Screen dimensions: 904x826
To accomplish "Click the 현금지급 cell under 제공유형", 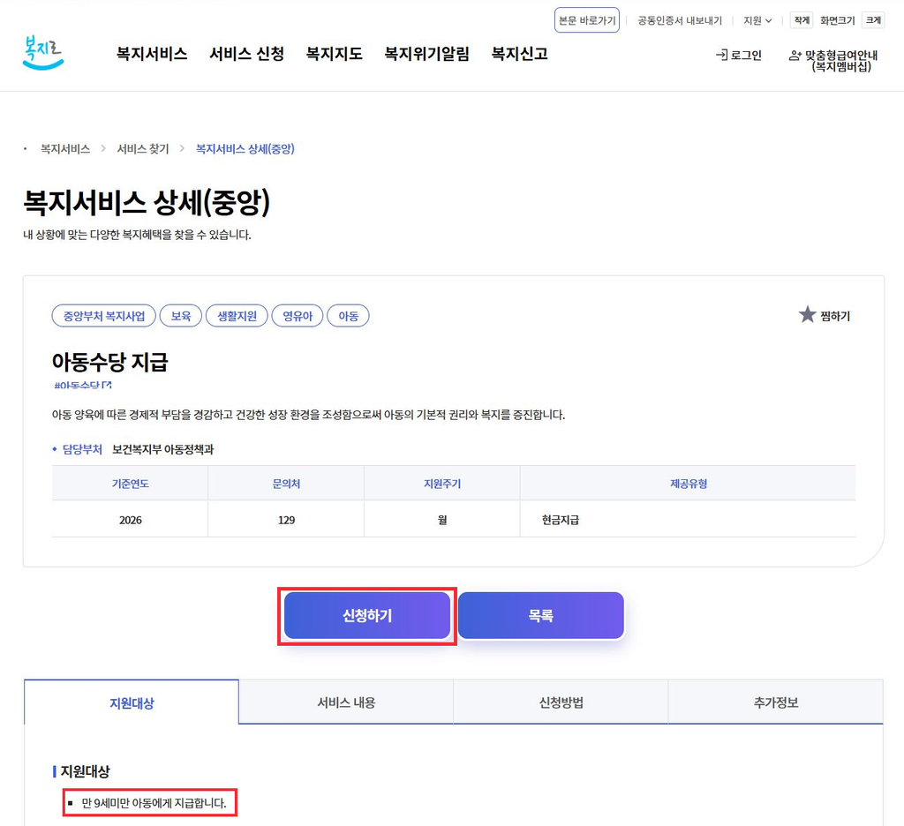I will point(688,520).
